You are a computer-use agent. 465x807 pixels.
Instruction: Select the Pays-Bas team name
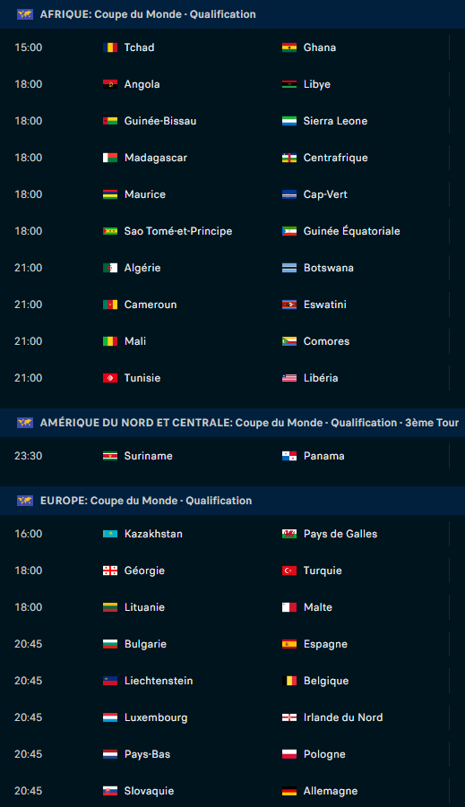coord(147,754)
